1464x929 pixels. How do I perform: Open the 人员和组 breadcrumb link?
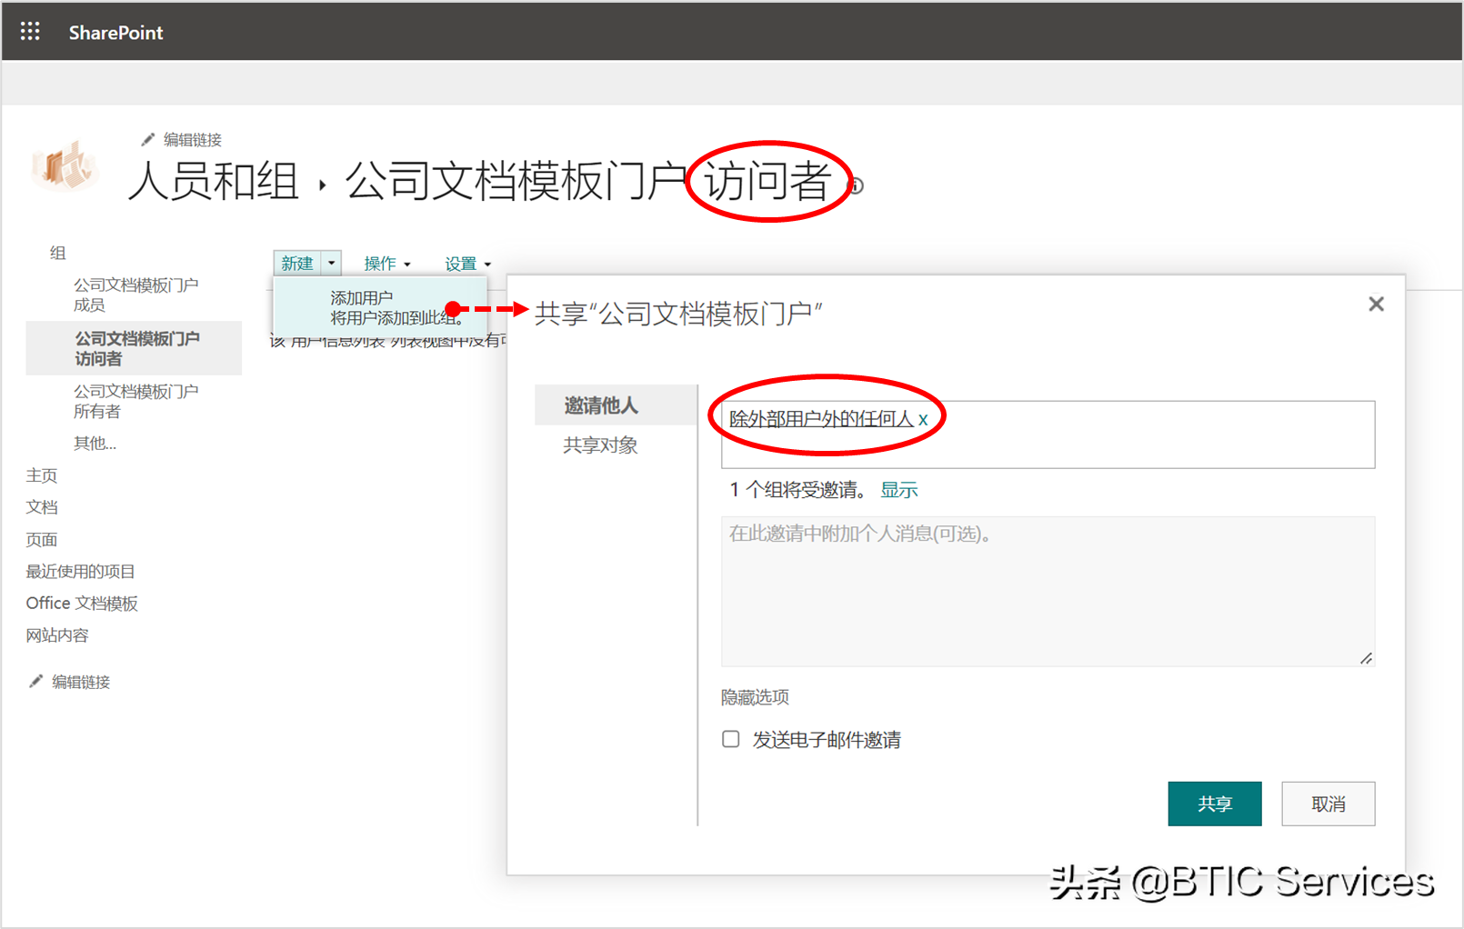(x=214, y=181)
